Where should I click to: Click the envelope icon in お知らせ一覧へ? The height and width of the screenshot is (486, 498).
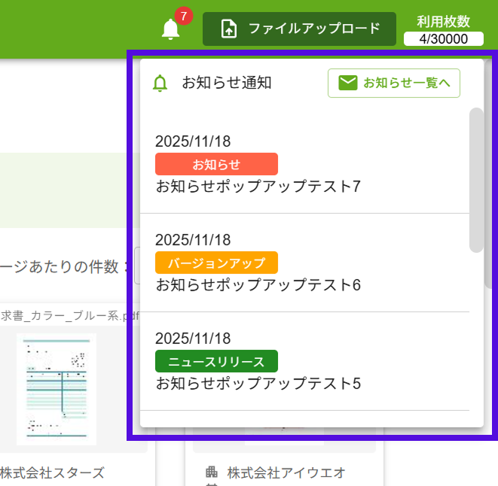(347, 83)
